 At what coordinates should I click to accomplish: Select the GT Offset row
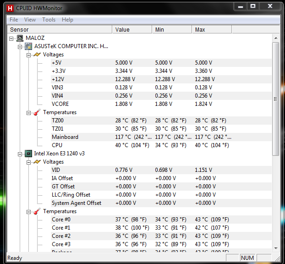pos(161,187)
